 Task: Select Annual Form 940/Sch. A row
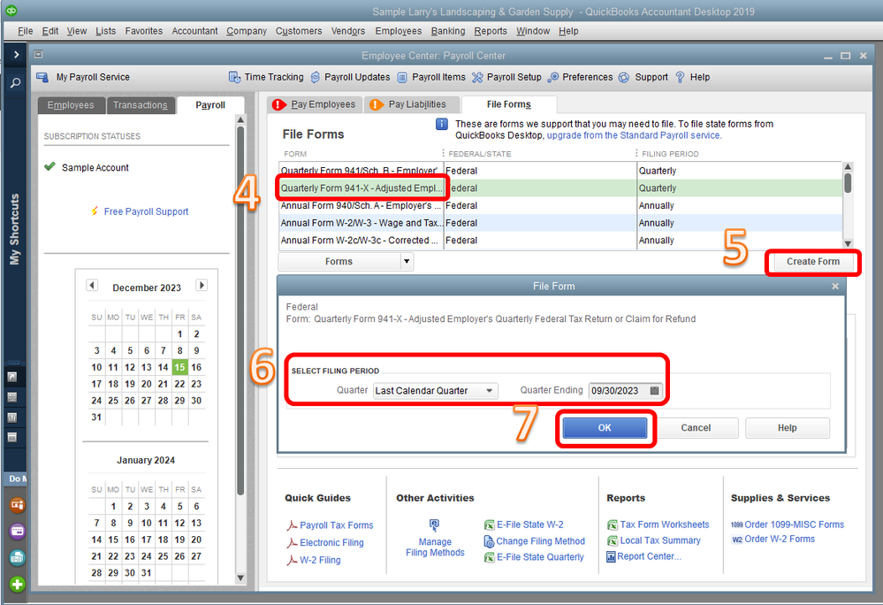coord(559,205)
